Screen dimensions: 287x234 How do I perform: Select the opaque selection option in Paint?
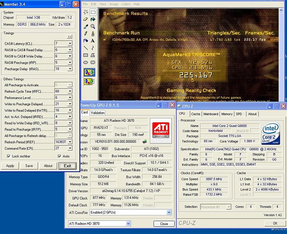(89, 72)
